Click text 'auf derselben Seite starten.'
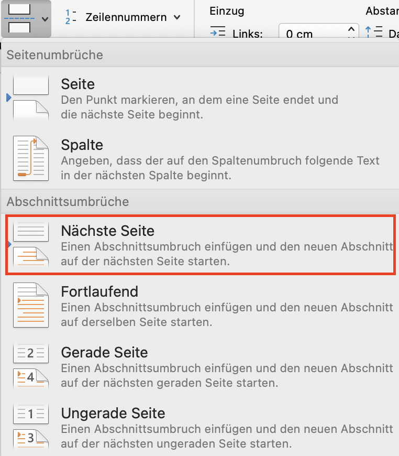Viewport: 399px width, 456px height. point(137,322)
